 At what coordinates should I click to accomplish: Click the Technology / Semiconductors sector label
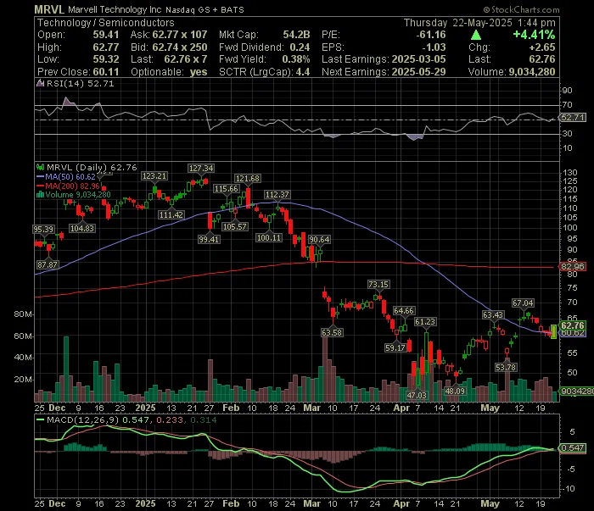tap(106, 23)
